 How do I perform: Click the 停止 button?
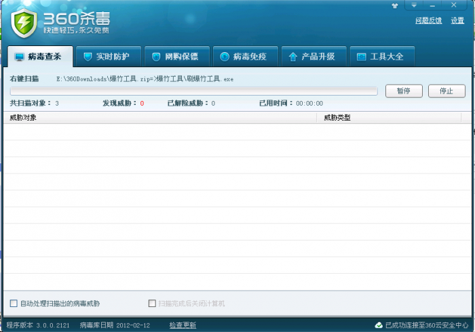446,91
